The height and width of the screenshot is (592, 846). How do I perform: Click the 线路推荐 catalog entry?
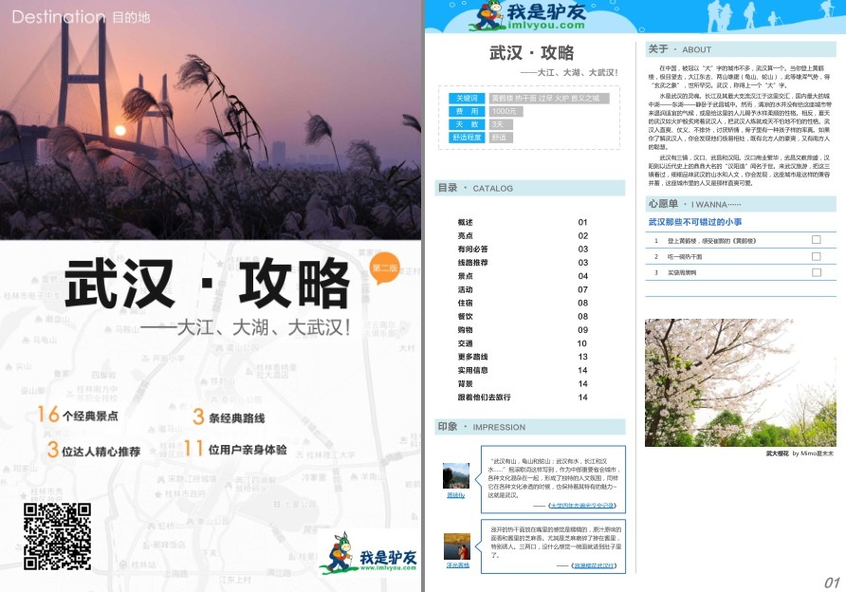(x=472, y=263)
